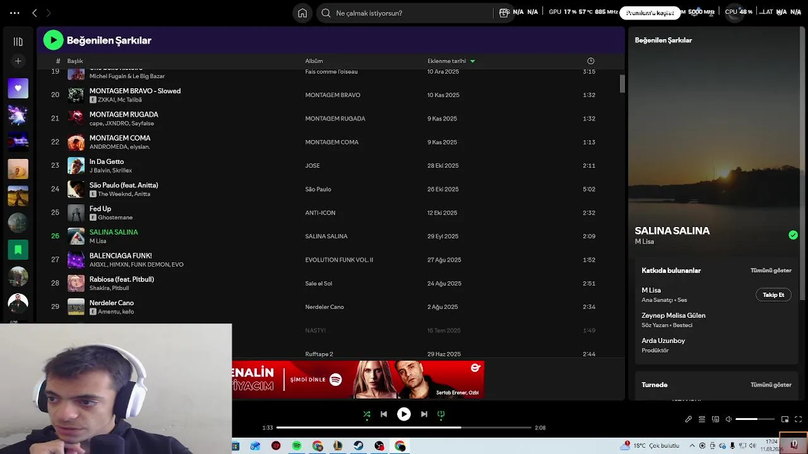Click Tümünü göster beside Katkıda bulunanlar
Viewport: 808px width, 454px height.
pos(771,271)
